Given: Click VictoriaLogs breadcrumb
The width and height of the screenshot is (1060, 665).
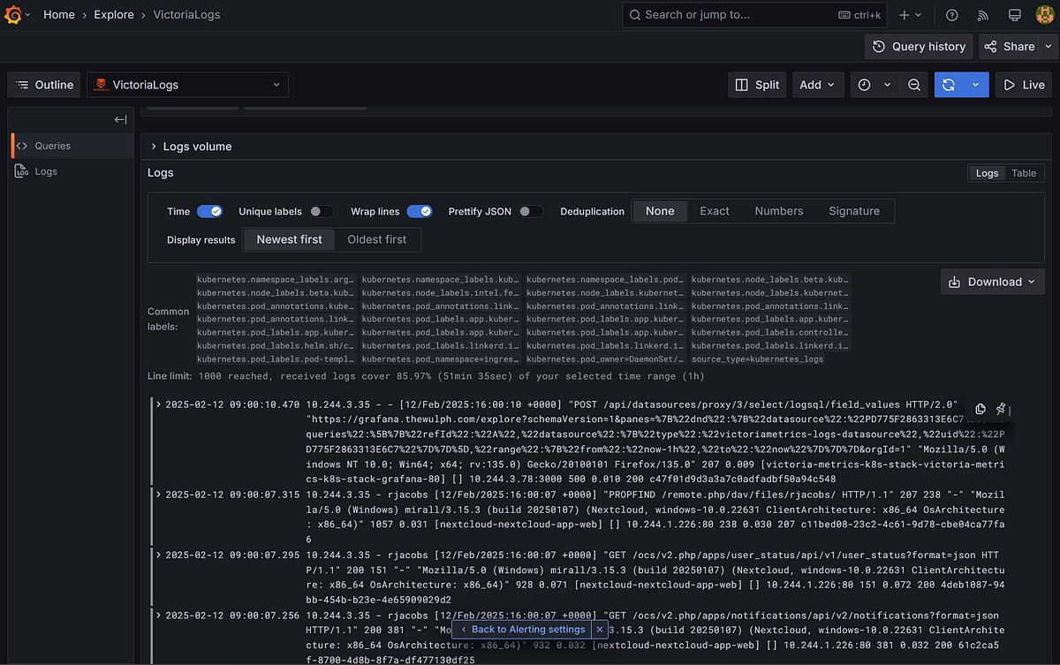Looking at the screenshot, I should click(x=186, y=15).
